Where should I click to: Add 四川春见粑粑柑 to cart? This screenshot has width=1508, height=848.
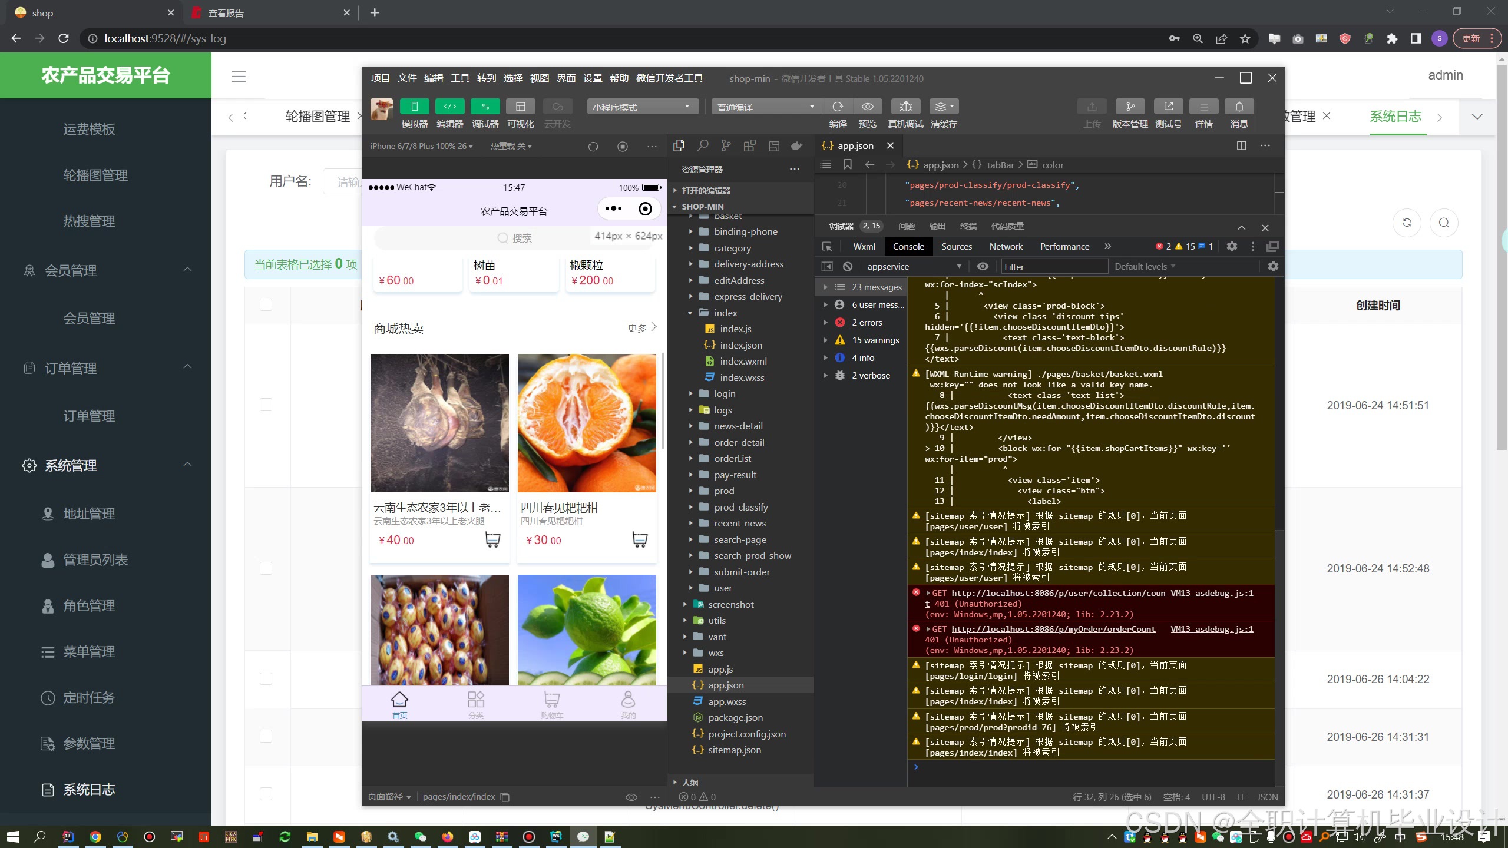(639, 539)
